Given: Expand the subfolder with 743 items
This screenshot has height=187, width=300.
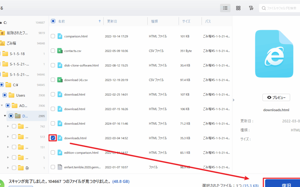Looking at the screenshot, I should tap(8, 127).
